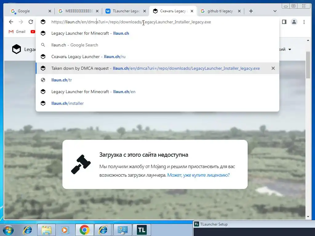The width and height of the screenshot is (315, 236).
Task: Open Windows Explorer from the taskbar
Action: (x=46, y=230)
